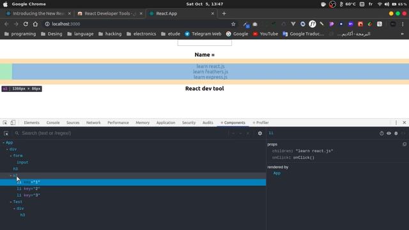Screen dimensions: 409x230
Task: Open the Application tab
Action: pyautogui.click(x=166, y=123)
